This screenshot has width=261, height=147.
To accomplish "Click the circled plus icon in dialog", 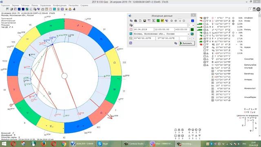I will click(171, 21).
